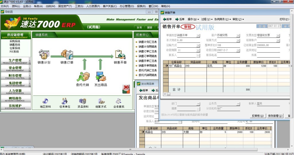294x155 pixels.
Task: Expand the 单据类型 combo box arrow
Action: 198,36
